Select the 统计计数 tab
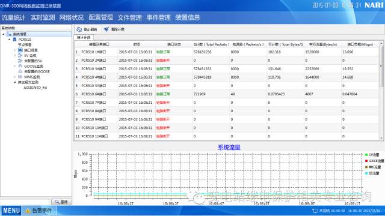This screenshot has width=385, height=216. [84, 37]
